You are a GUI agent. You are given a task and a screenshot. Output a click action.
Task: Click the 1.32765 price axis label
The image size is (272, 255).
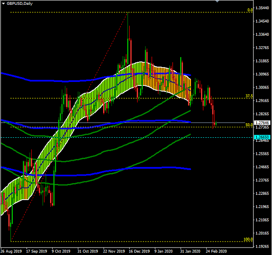pyautogui.click(x=262, y=48)
